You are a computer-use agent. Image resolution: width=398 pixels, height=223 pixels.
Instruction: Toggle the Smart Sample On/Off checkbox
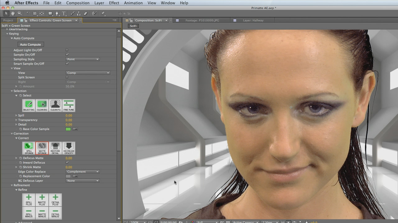coord(67,64)
